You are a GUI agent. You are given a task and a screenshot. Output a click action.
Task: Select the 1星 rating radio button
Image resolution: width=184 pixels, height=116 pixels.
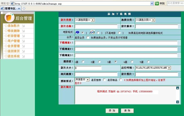coord(83,62)
